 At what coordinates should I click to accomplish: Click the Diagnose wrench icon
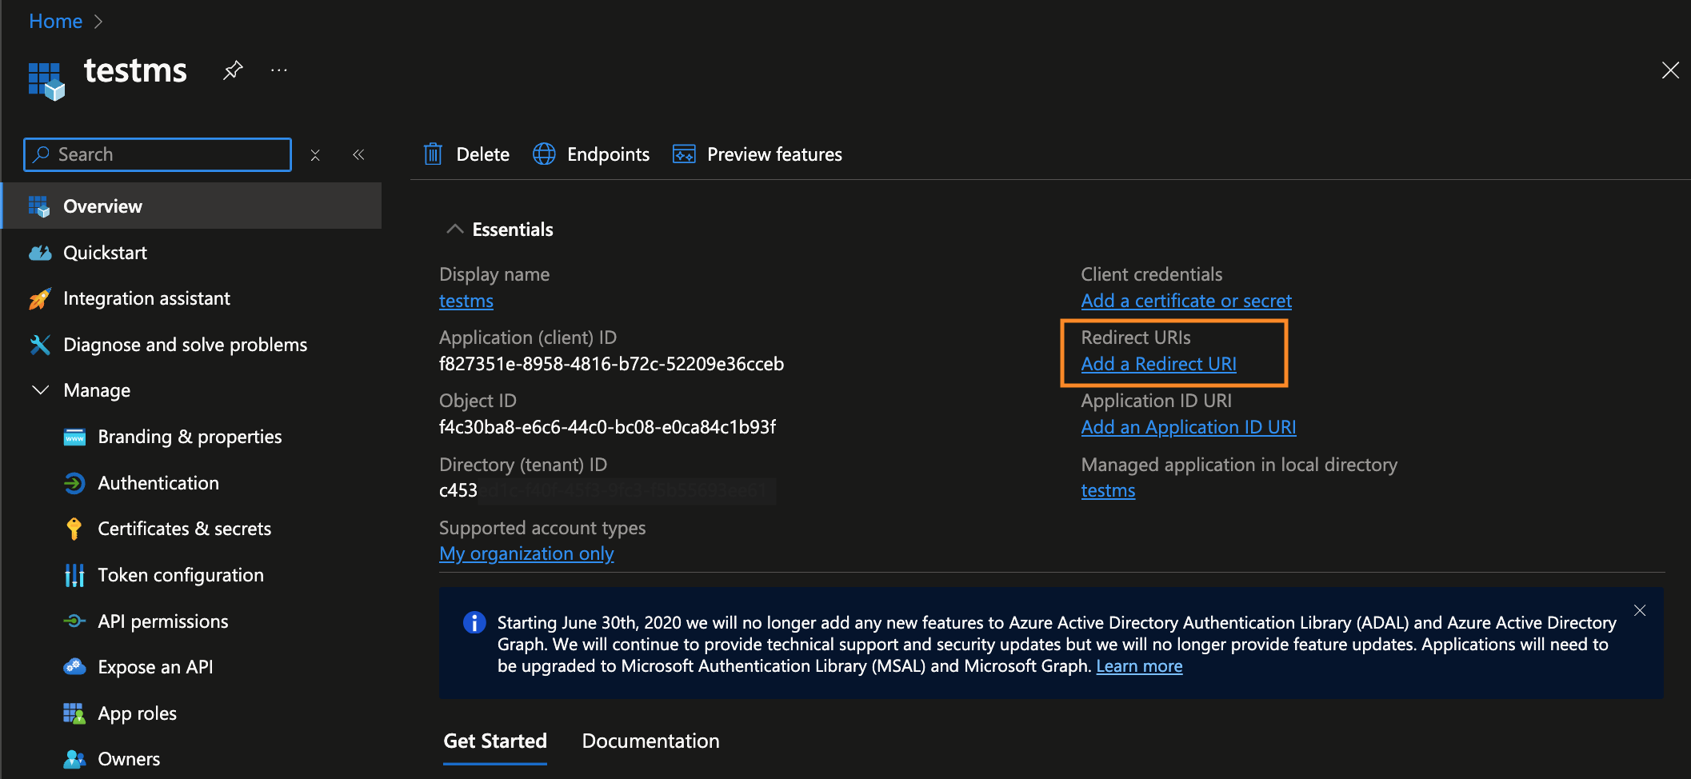pos(40,345)
